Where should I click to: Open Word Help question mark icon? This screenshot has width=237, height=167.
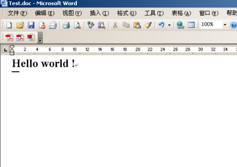234,25
